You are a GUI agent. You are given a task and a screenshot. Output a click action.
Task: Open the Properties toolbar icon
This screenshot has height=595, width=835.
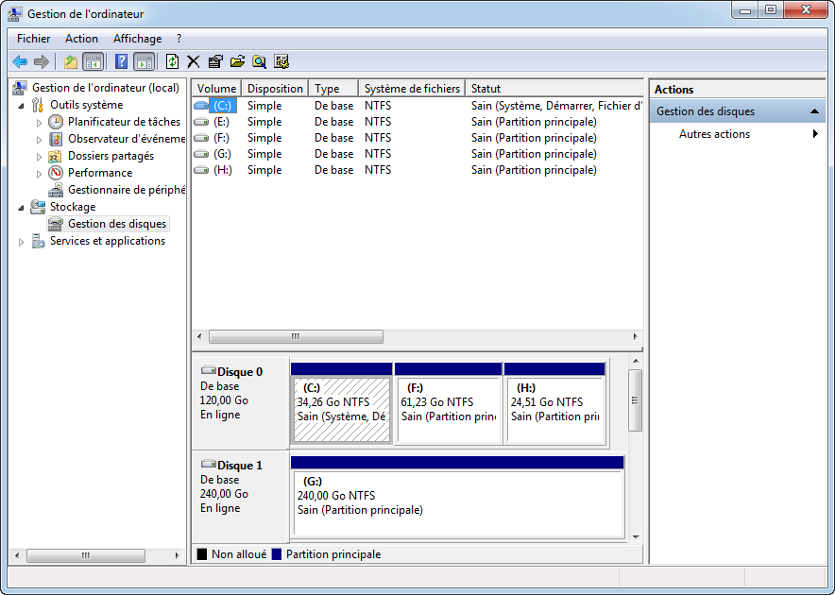point(215,61)
